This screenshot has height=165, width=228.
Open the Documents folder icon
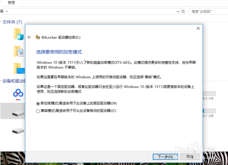point(19,52)
